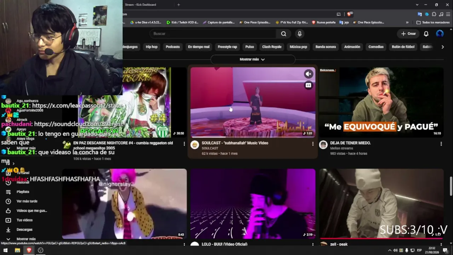Screen dimensions: 453x255
Task: Show hidden bookmarks with double chevron
Action: [407, 22]
